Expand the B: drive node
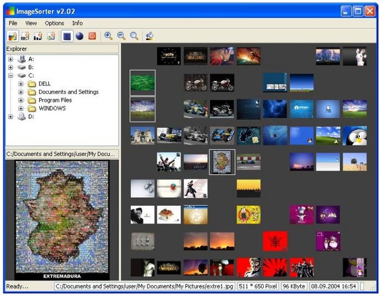 [11, 67]
